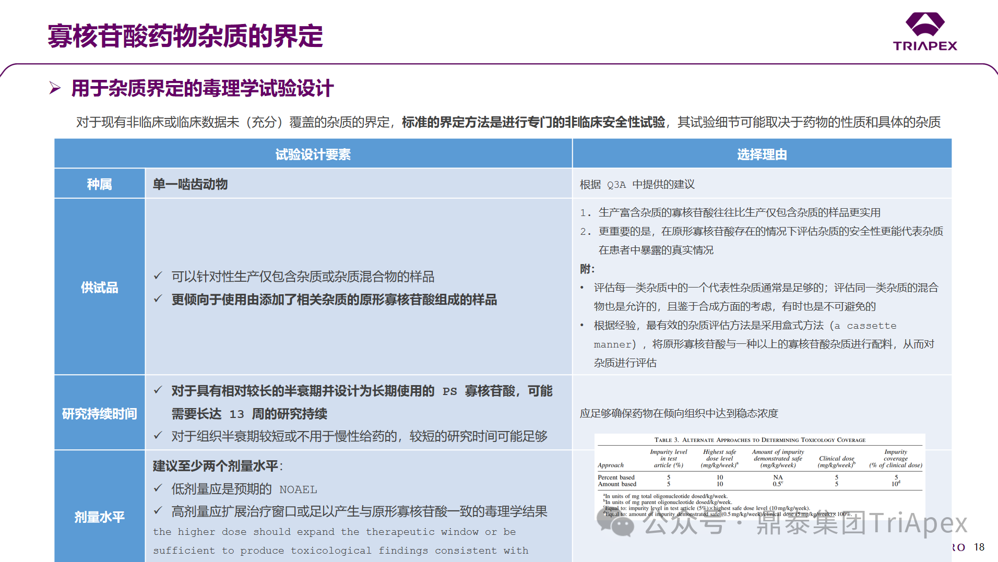This screenshot has height=562, width=998.
Task: Click the WeChat icon in the watermark
Action: click(x=615, y=523)
